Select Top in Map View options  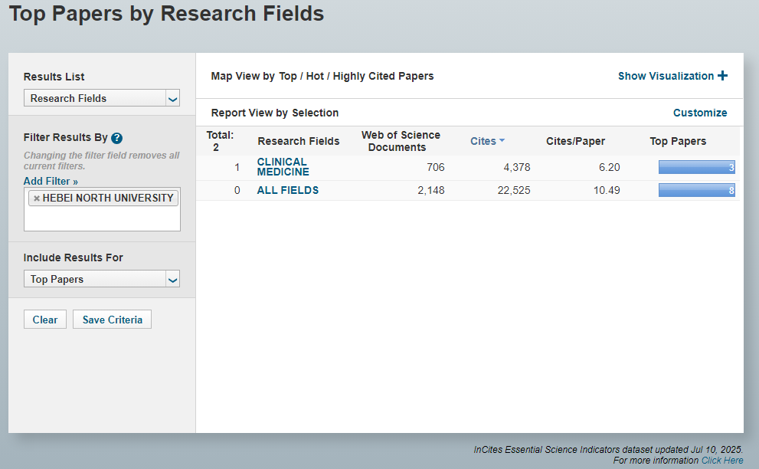click(x=288, y=76)
